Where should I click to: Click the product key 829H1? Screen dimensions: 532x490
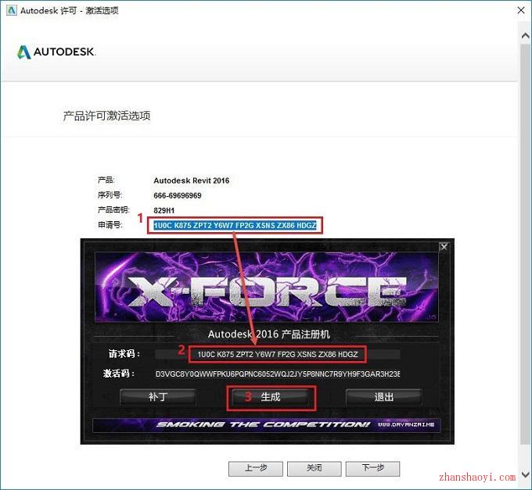coord(164,210)
